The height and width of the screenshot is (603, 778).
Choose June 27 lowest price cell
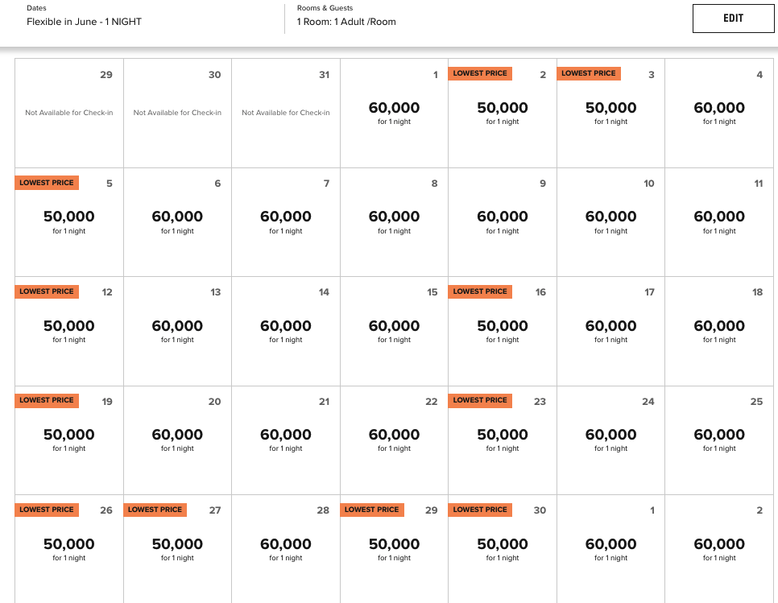(x=177, y=549)
